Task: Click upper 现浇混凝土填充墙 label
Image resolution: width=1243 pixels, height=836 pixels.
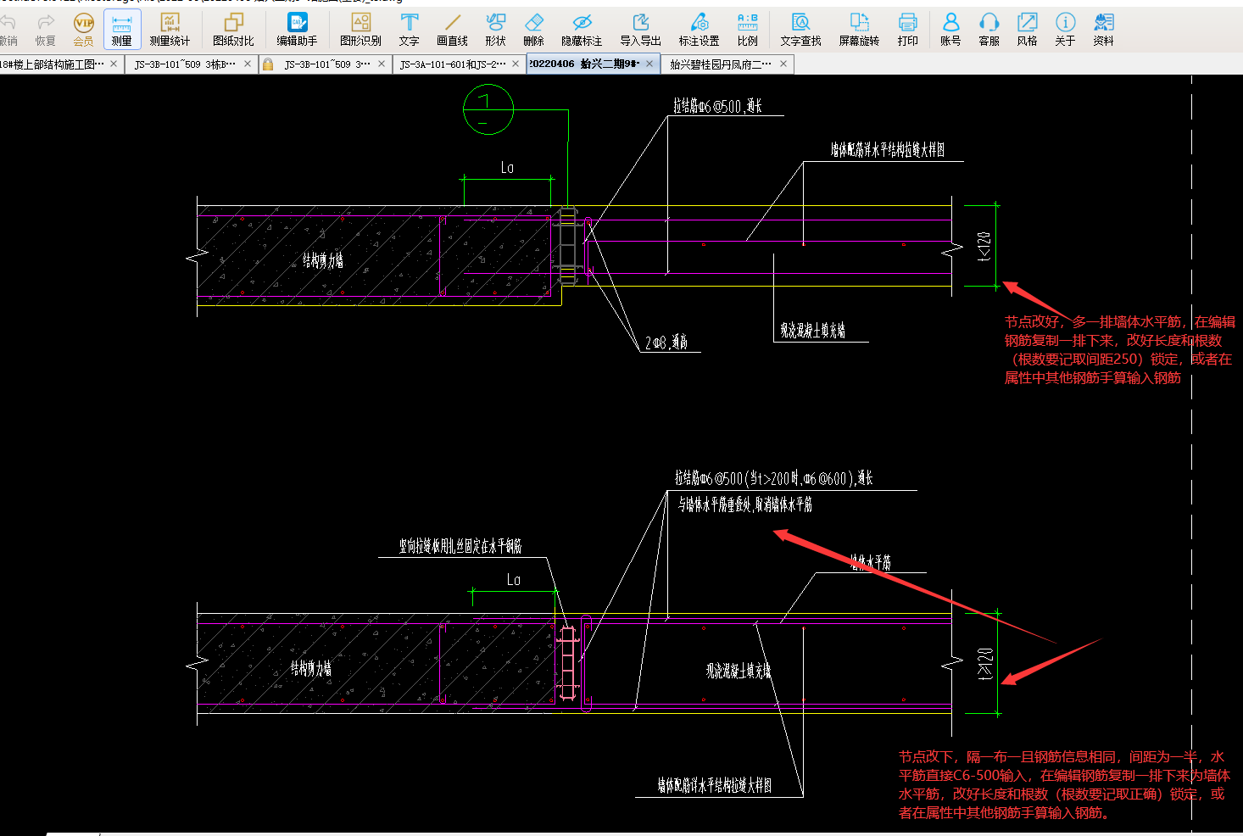Action: click(813, 331)
